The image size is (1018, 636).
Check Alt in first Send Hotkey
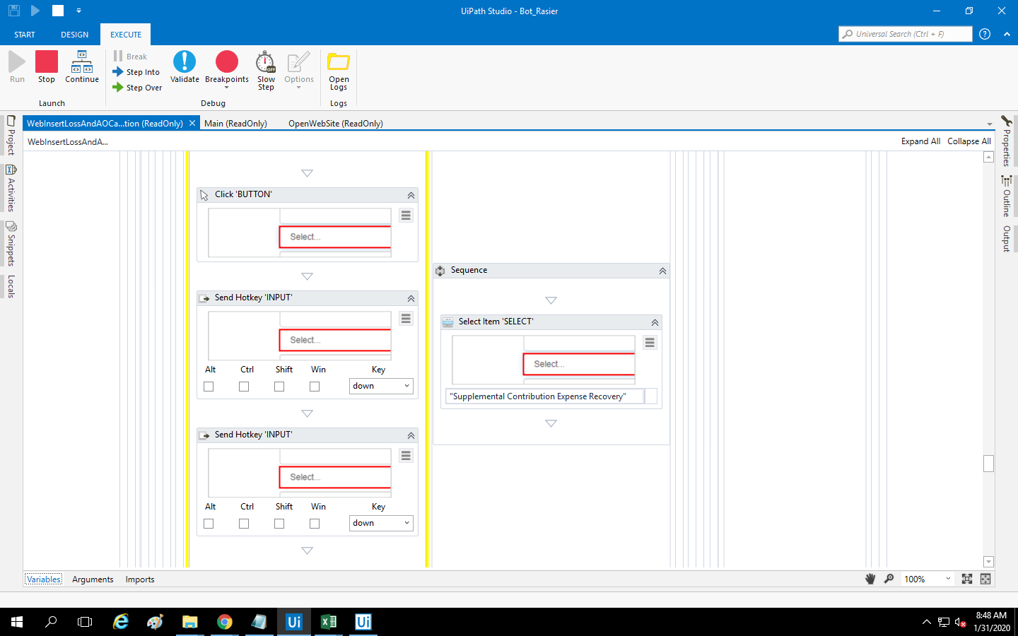coord(209,387)
